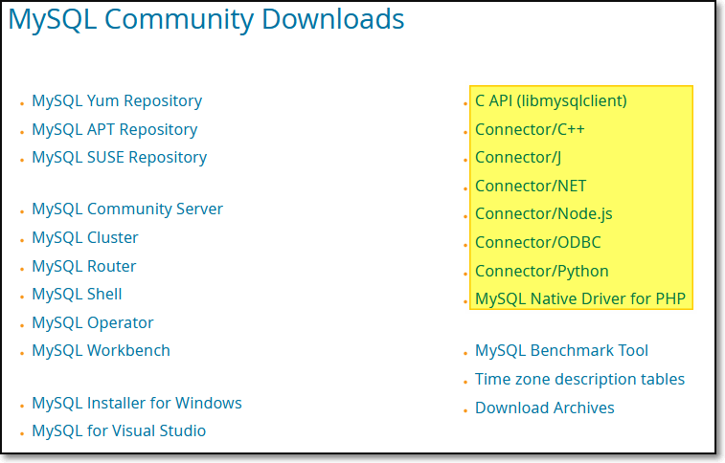Select the MySQL SUSE Repository link

119,157
